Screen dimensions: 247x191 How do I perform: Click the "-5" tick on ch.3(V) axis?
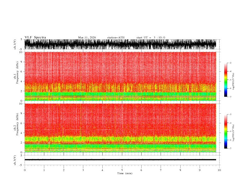pyautogui.click(x=21, y=165)
